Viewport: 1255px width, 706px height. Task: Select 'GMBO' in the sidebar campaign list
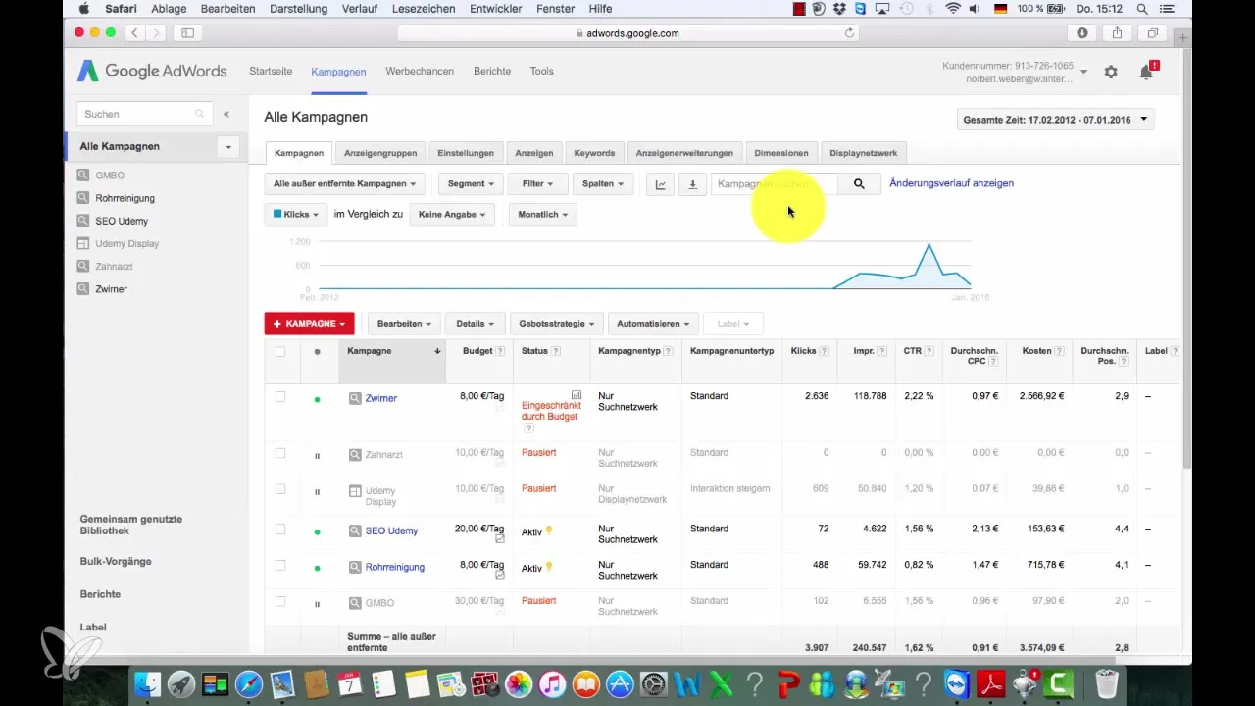point(110,176)
